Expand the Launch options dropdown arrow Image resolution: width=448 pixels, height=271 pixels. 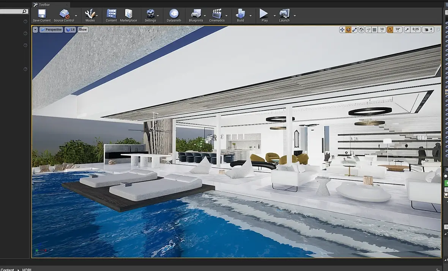coord(295,16)
